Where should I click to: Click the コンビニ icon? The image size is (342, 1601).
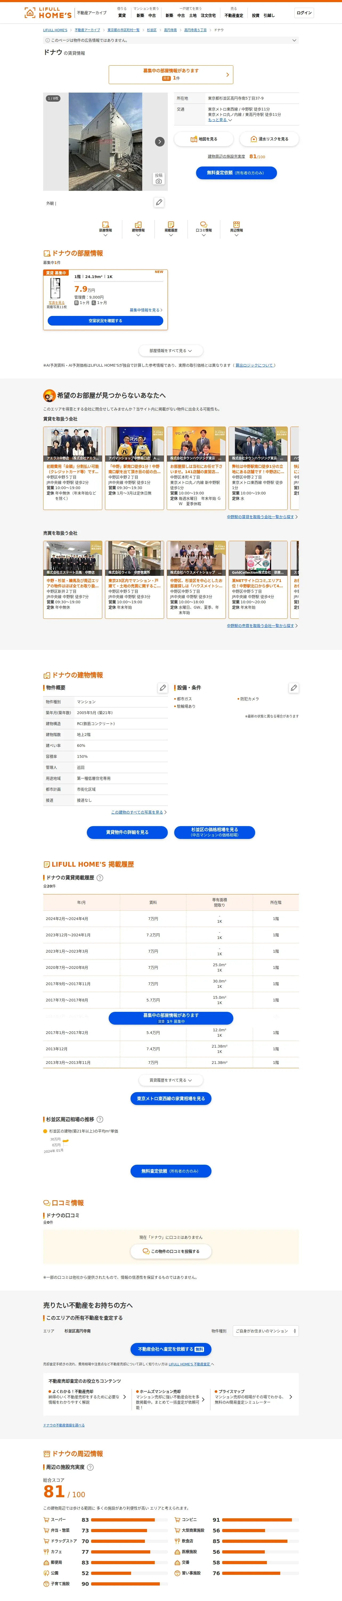pos(177,1520)
